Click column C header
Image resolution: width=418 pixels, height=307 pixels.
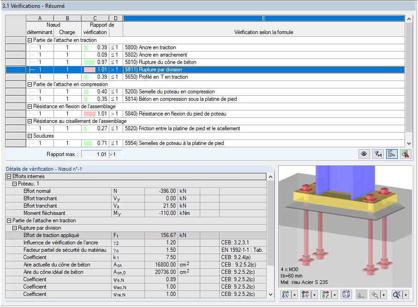95,18
